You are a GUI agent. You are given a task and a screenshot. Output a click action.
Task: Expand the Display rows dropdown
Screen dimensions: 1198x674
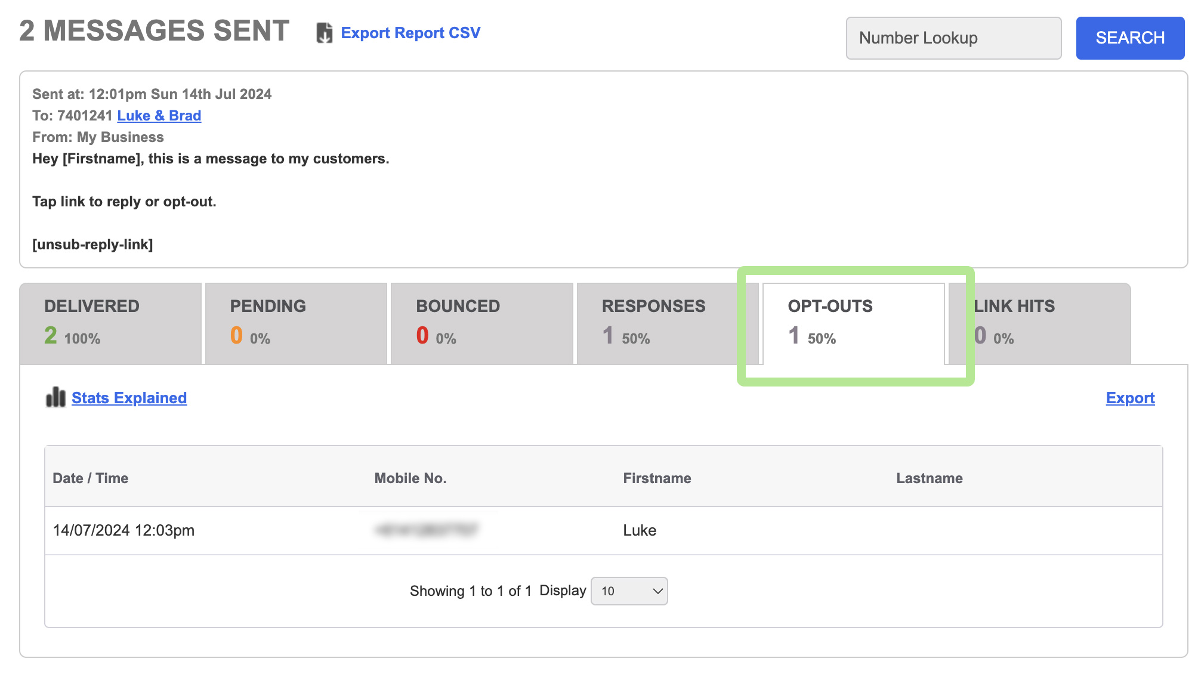(629, 591)
